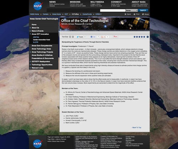Expand the Relevant Links arrow
Screen dimensions: 178x149
pos(30,68)
